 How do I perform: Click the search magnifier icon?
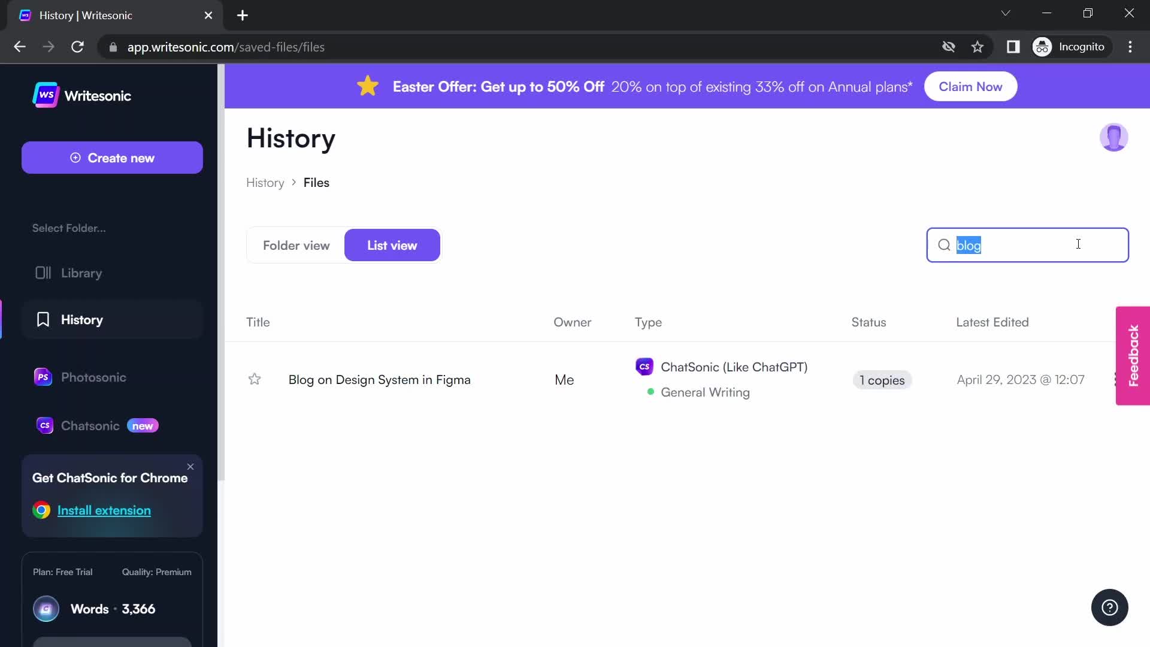pyautogui.click(x=944, y=245)
